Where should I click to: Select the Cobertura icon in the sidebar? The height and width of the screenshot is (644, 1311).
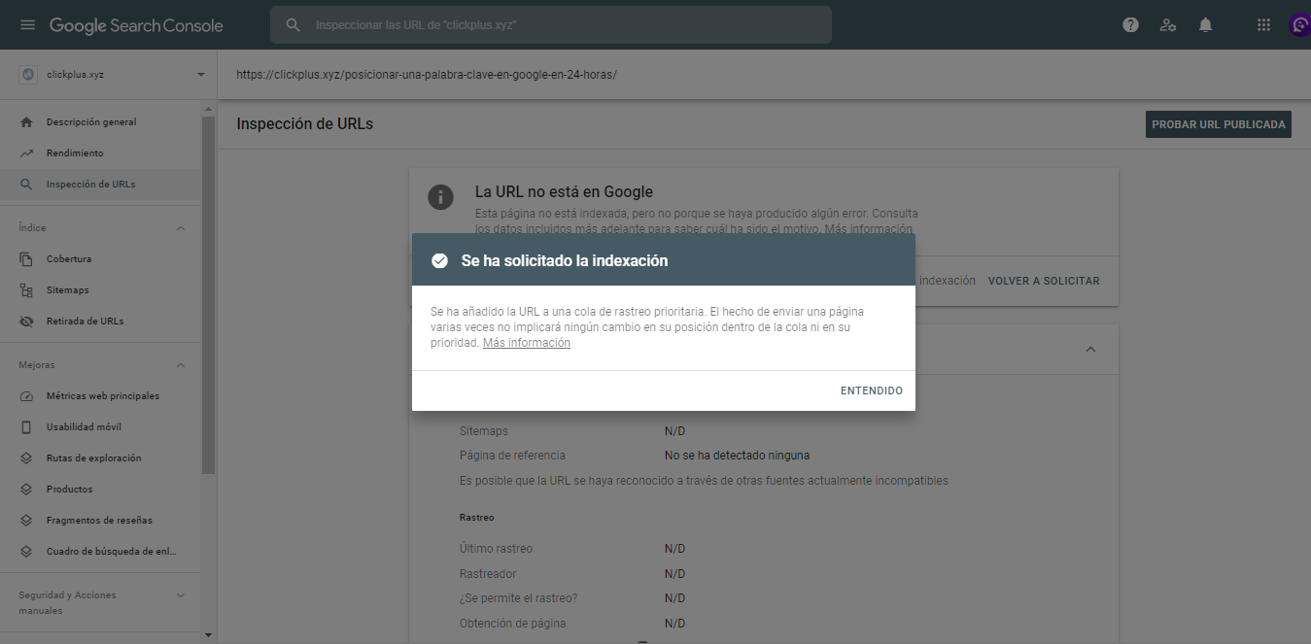click(25, 258)
